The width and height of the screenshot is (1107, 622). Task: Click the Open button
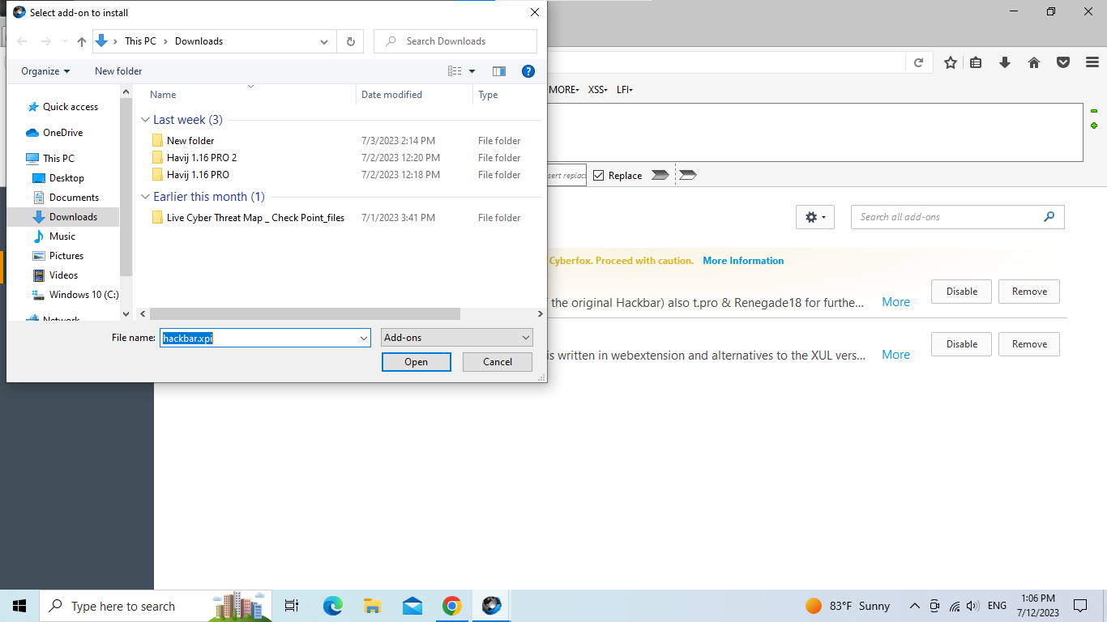point(417,362)
